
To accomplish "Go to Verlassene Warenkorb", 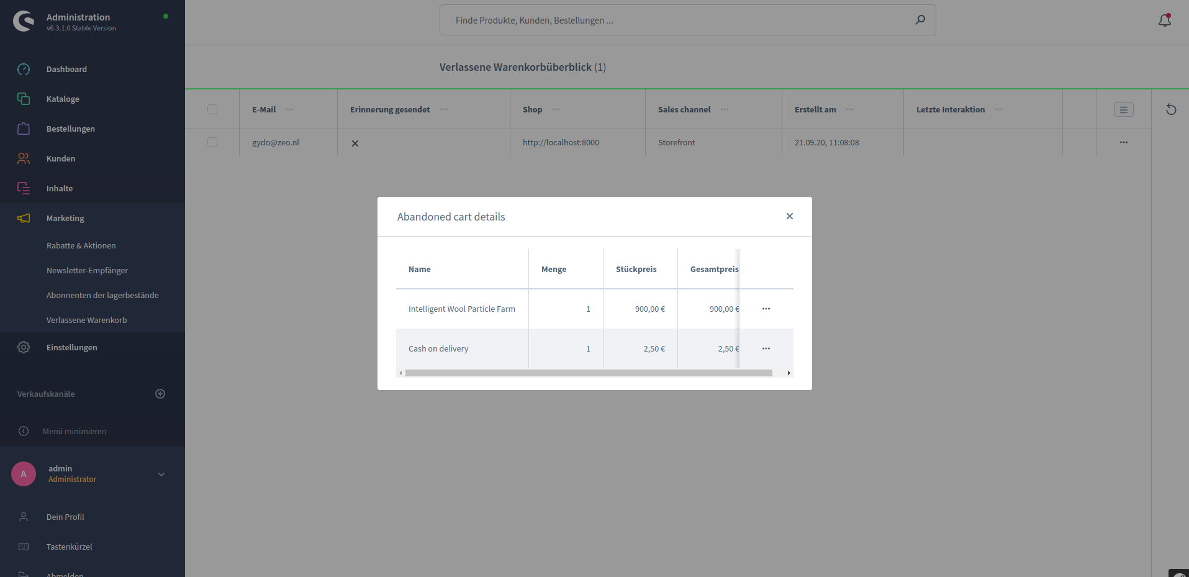I will click(86, 320).
